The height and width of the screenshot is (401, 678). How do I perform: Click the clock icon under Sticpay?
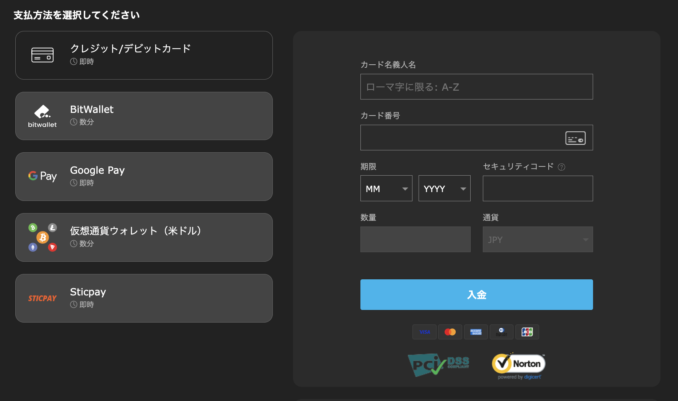[74, 305]
